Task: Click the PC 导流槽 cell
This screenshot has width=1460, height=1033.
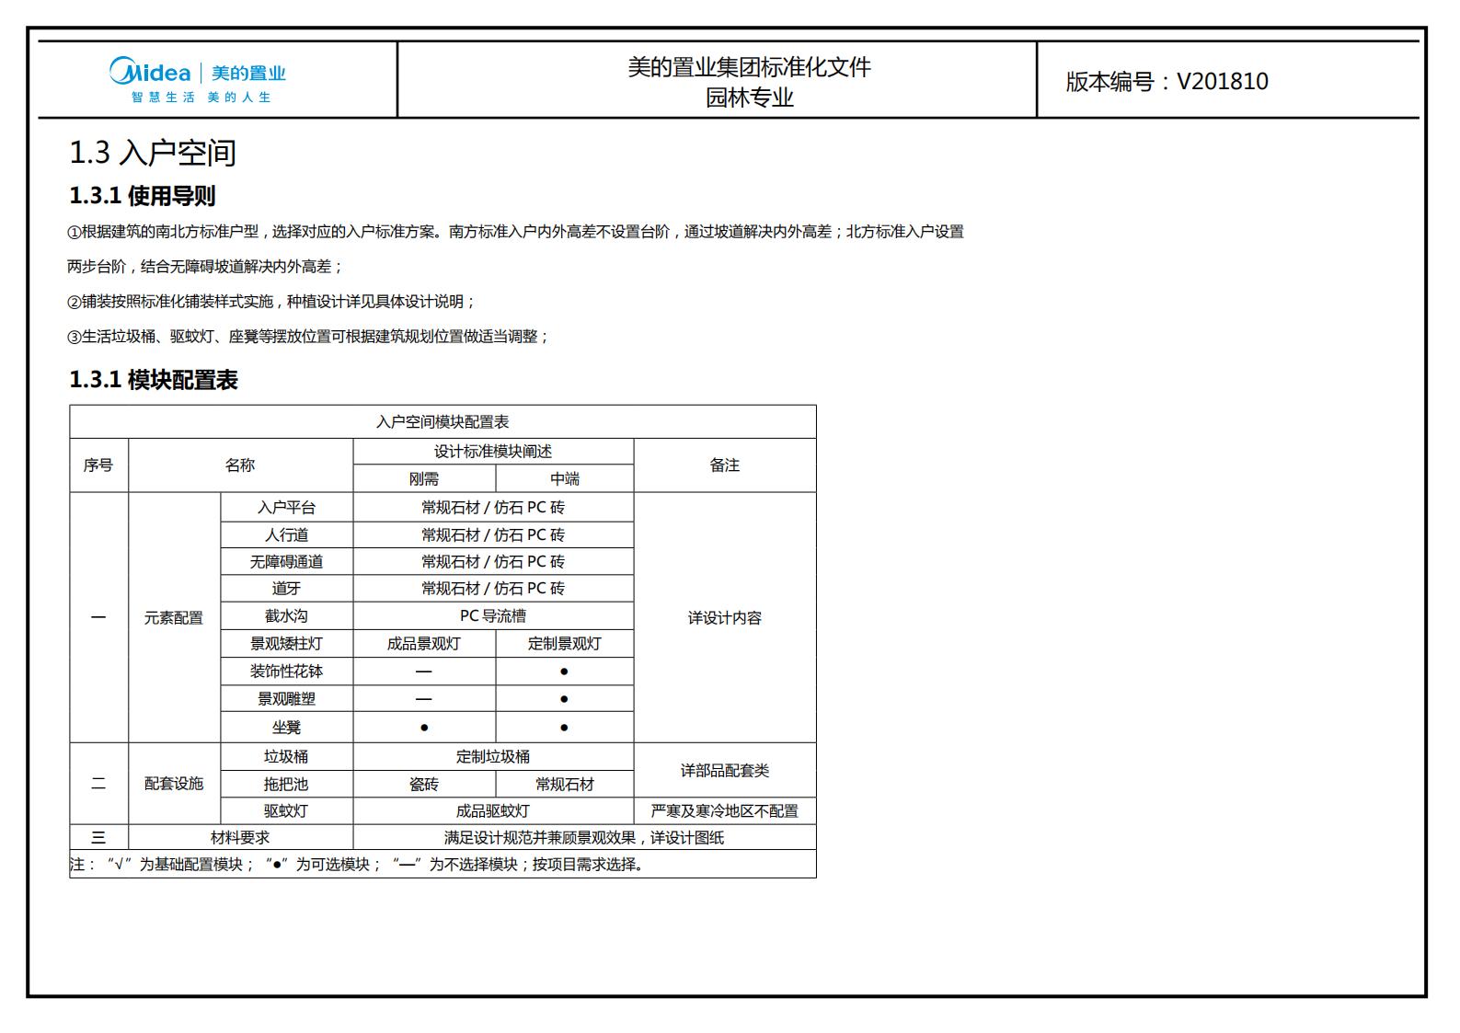Action: pos(493,615)
